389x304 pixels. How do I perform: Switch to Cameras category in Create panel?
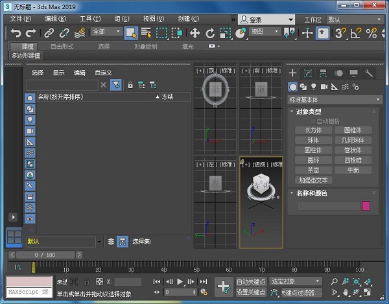point(324,86)
